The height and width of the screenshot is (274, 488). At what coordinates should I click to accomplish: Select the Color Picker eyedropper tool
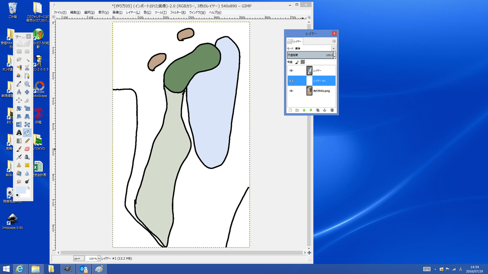[x=19, y=84]
